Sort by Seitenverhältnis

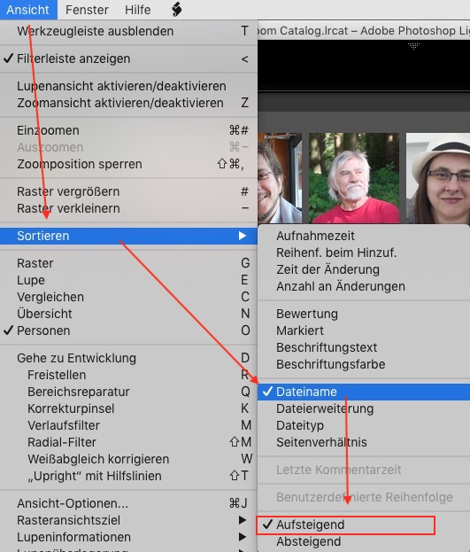364,442
